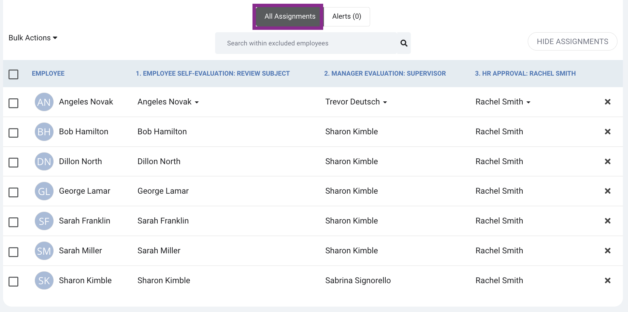Open Trevor Deutsch manager evaluation dropdown
The image size is (628, 312).
(x=356, y=102)
